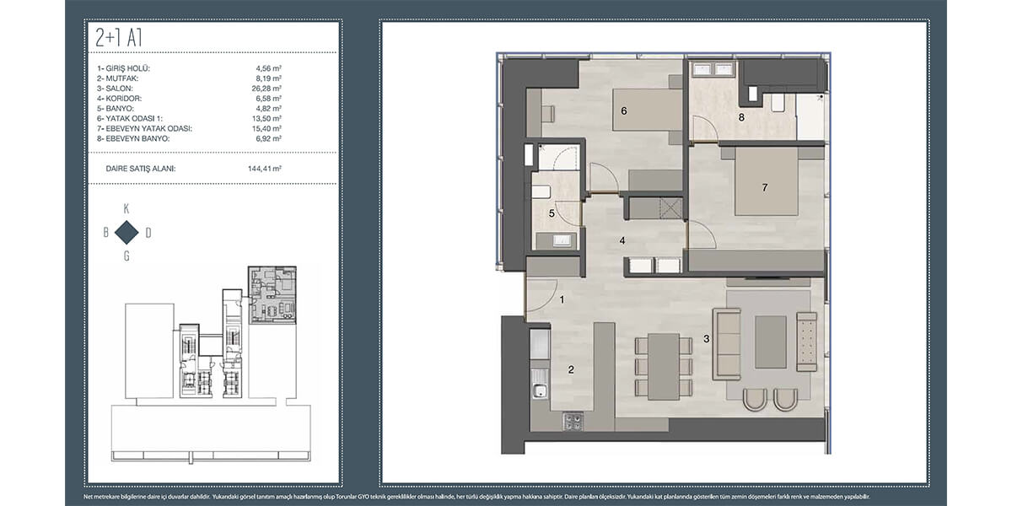Select the "7- EBEVEYN YATAK ODASI" legend entry
Image resolution: width=1012 pixels, height=506 pixels.
(145, 128)
